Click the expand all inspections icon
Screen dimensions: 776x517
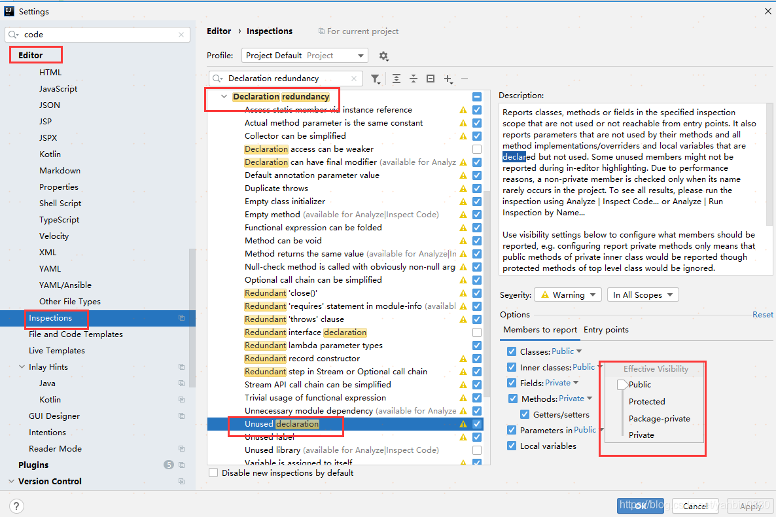click(397, 78)
